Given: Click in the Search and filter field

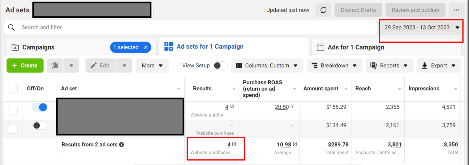Looking at the screenshot, I should coord(190,28).
